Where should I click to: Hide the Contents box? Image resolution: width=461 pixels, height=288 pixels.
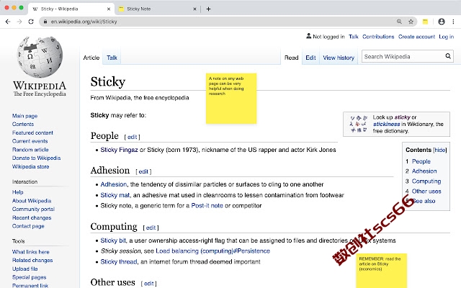coord(440,150)
